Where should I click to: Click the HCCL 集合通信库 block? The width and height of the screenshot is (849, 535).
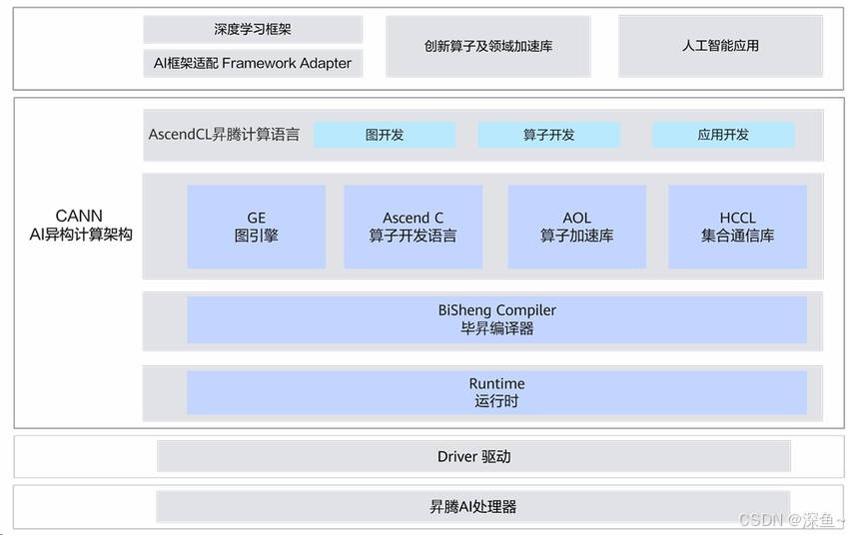737,227
